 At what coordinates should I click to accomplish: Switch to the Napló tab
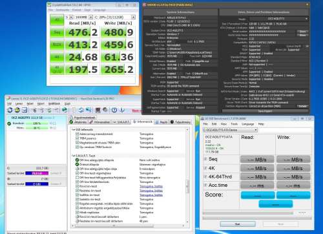pyautogui.click(x=161, y=122)
